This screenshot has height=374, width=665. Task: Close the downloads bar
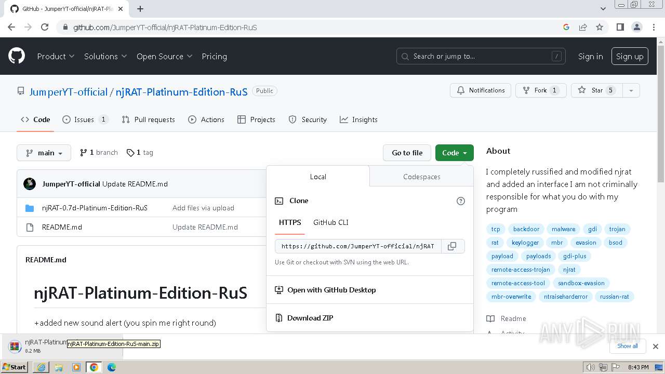(x=656, y=346)
